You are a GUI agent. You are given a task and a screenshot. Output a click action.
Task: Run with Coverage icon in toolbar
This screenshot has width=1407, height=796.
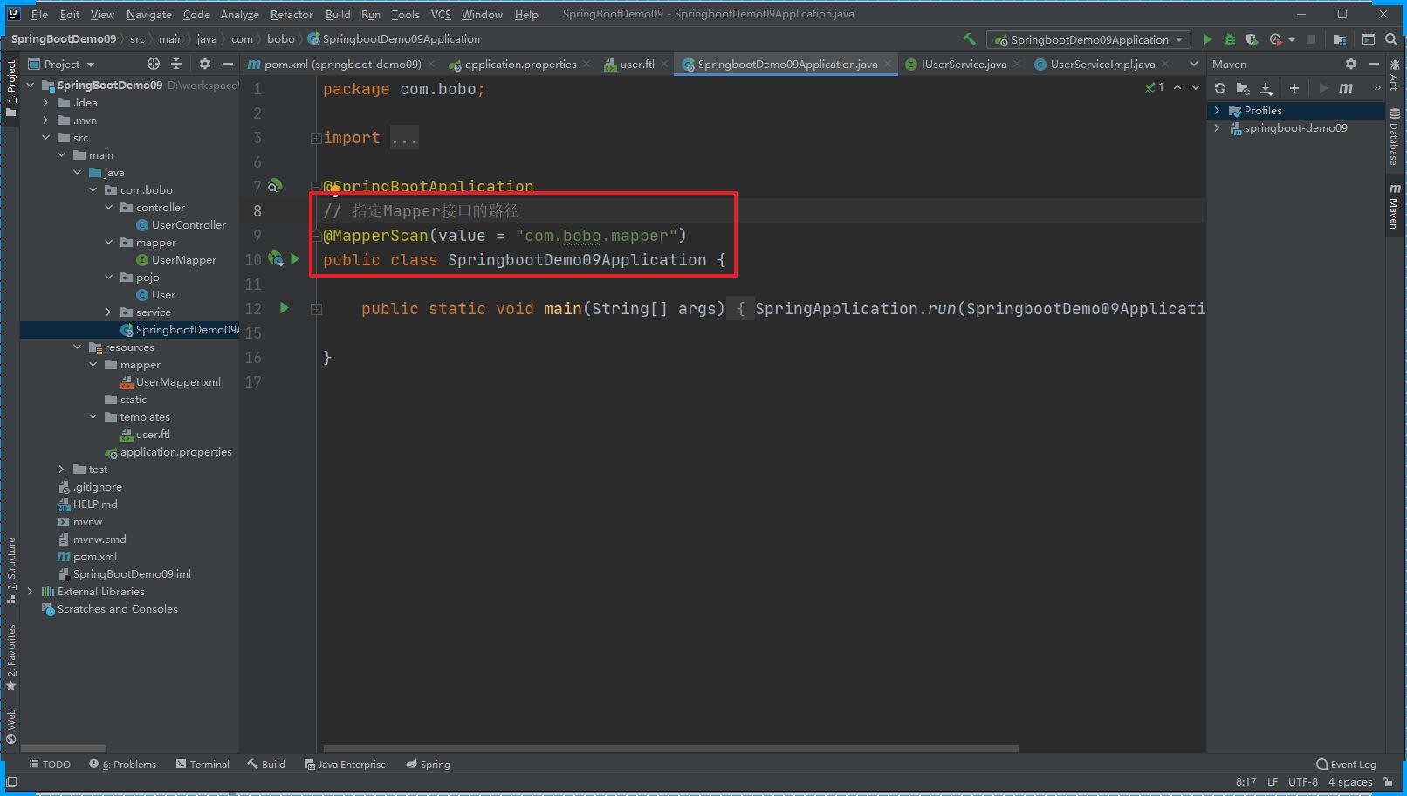pos(1252,39)
